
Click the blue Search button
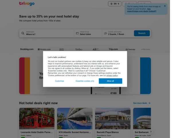(x=142, y=33)
